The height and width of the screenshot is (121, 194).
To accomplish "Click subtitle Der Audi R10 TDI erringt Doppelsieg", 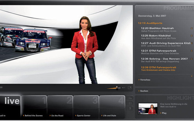I will point(160,61).
